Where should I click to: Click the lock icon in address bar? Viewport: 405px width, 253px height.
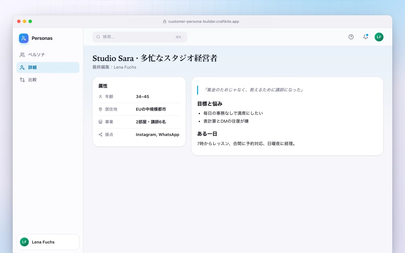point(165,22)
